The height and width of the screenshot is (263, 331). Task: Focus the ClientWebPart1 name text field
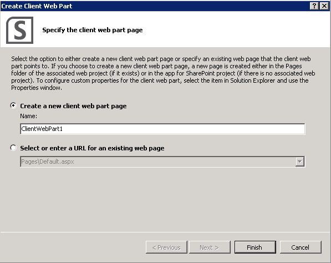coord(162,129)
